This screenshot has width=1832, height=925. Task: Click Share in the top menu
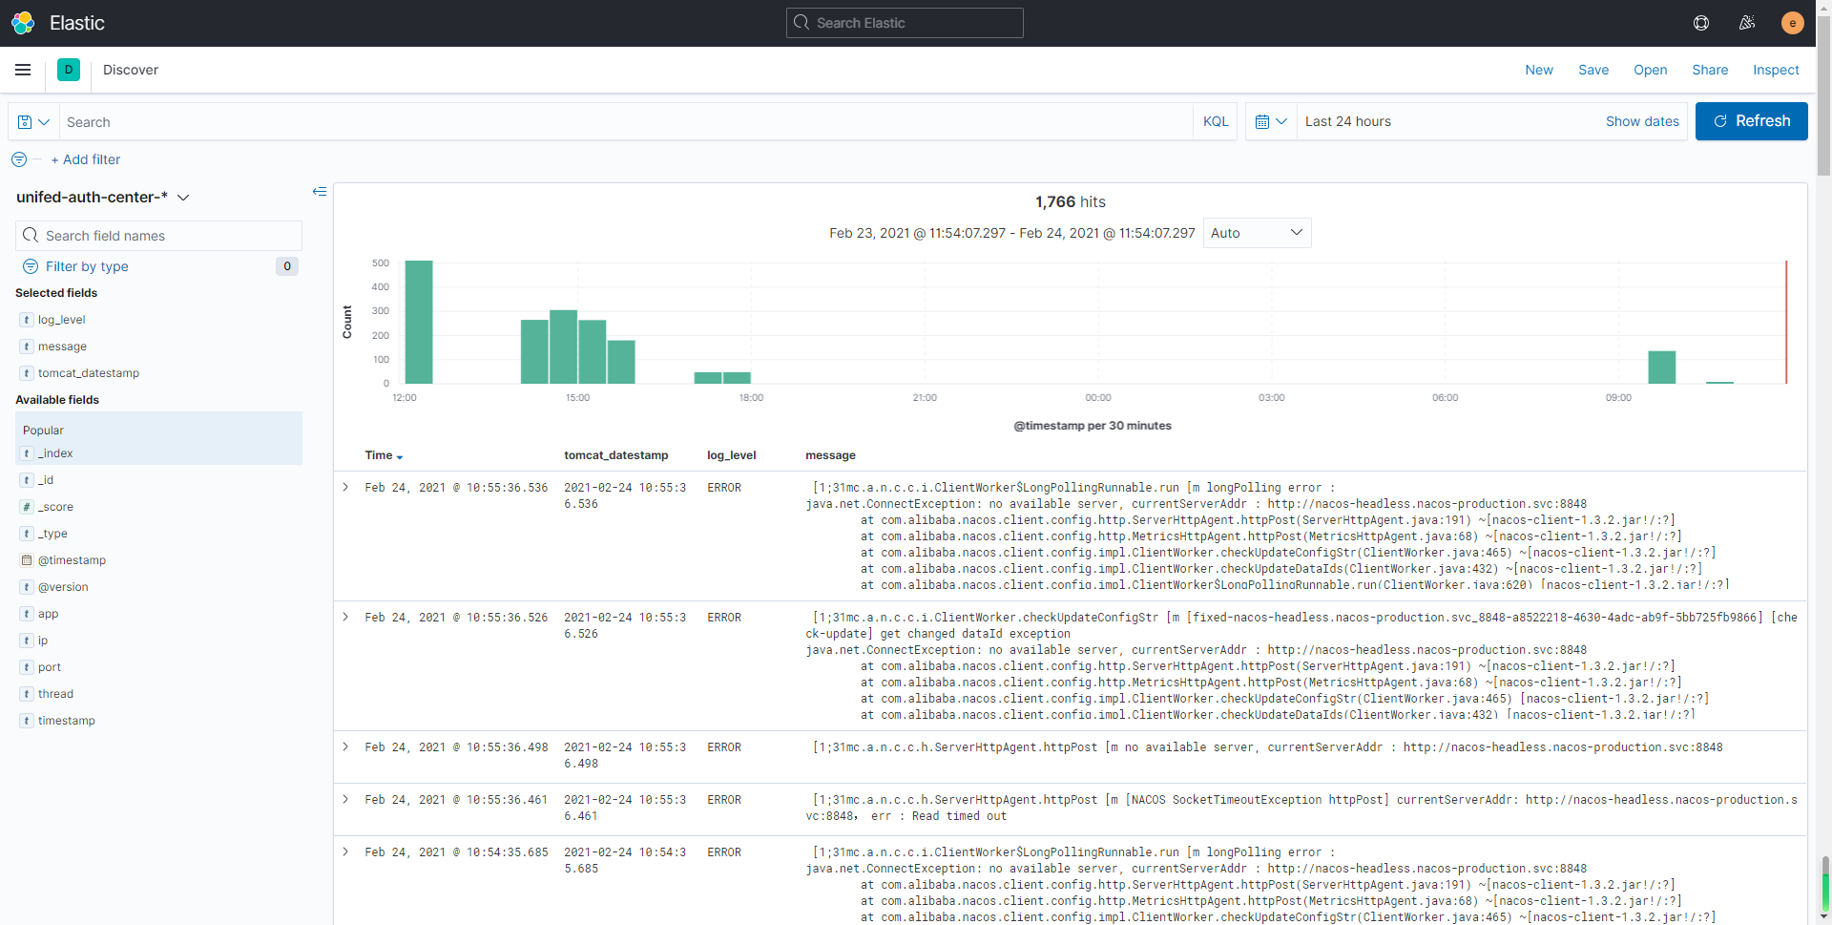tap(1710, 70)
